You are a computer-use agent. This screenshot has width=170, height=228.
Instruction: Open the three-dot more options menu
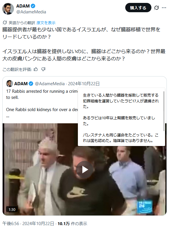point(164,8)
